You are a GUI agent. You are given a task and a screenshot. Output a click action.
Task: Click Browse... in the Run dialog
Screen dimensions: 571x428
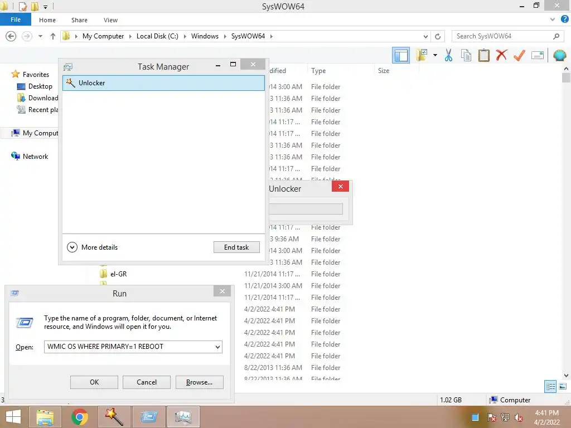199,382
